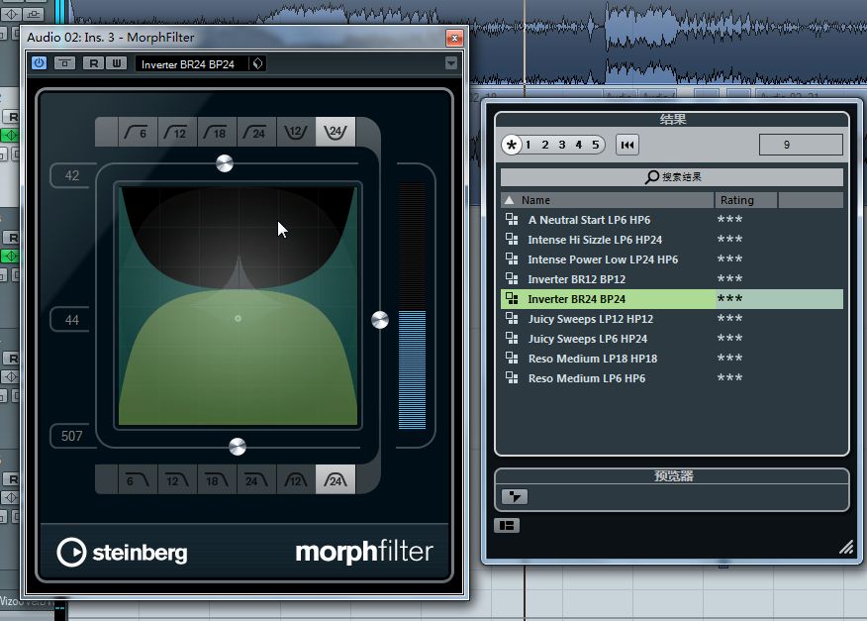Toggle MorphFilter plugin power button
Viewport: 867px width, 621px height.
(39, 63)
